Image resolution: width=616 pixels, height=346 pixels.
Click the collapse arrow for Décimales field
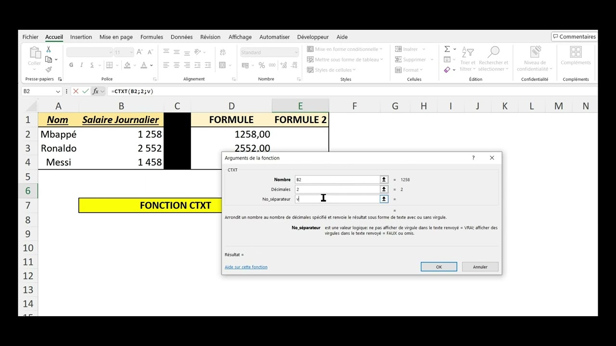(384, 189)
